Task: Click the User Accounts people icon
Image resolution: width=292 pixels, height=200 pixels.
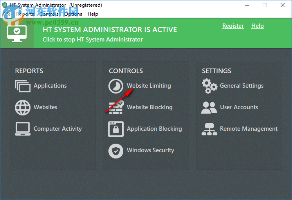Action: point(209,108)
